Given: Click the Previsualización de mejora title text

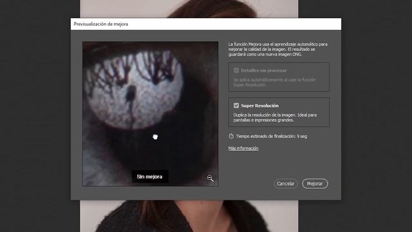Looking at the screenshot, I should pyautogui.click(x=101, y=24).
